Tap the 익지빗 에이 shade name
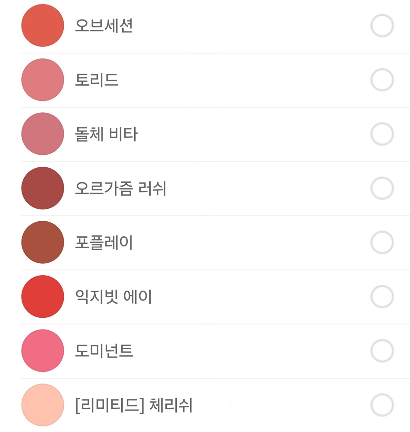 [113, 296]
